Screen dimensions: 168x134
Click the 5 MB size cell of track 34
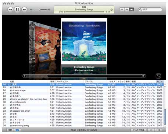coord(112,114)
